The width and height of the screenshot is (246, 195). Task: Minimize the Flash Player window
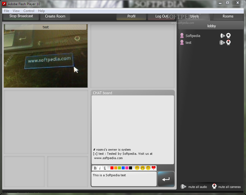tap(220, 3)
